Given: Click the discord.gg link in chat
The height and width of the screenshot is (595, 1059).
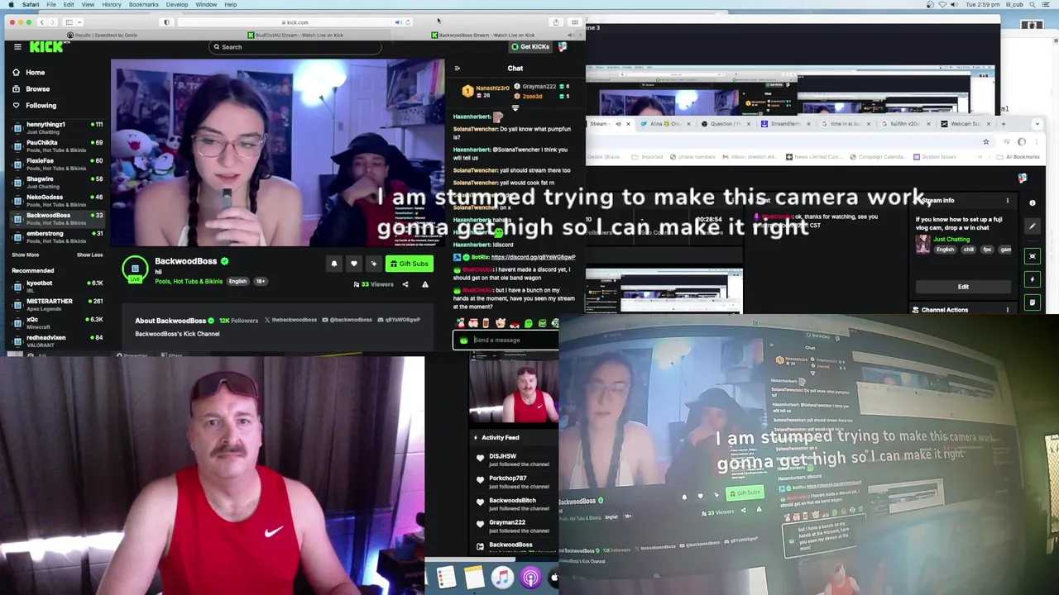Looking at the screenshot, I should (533, 257).
